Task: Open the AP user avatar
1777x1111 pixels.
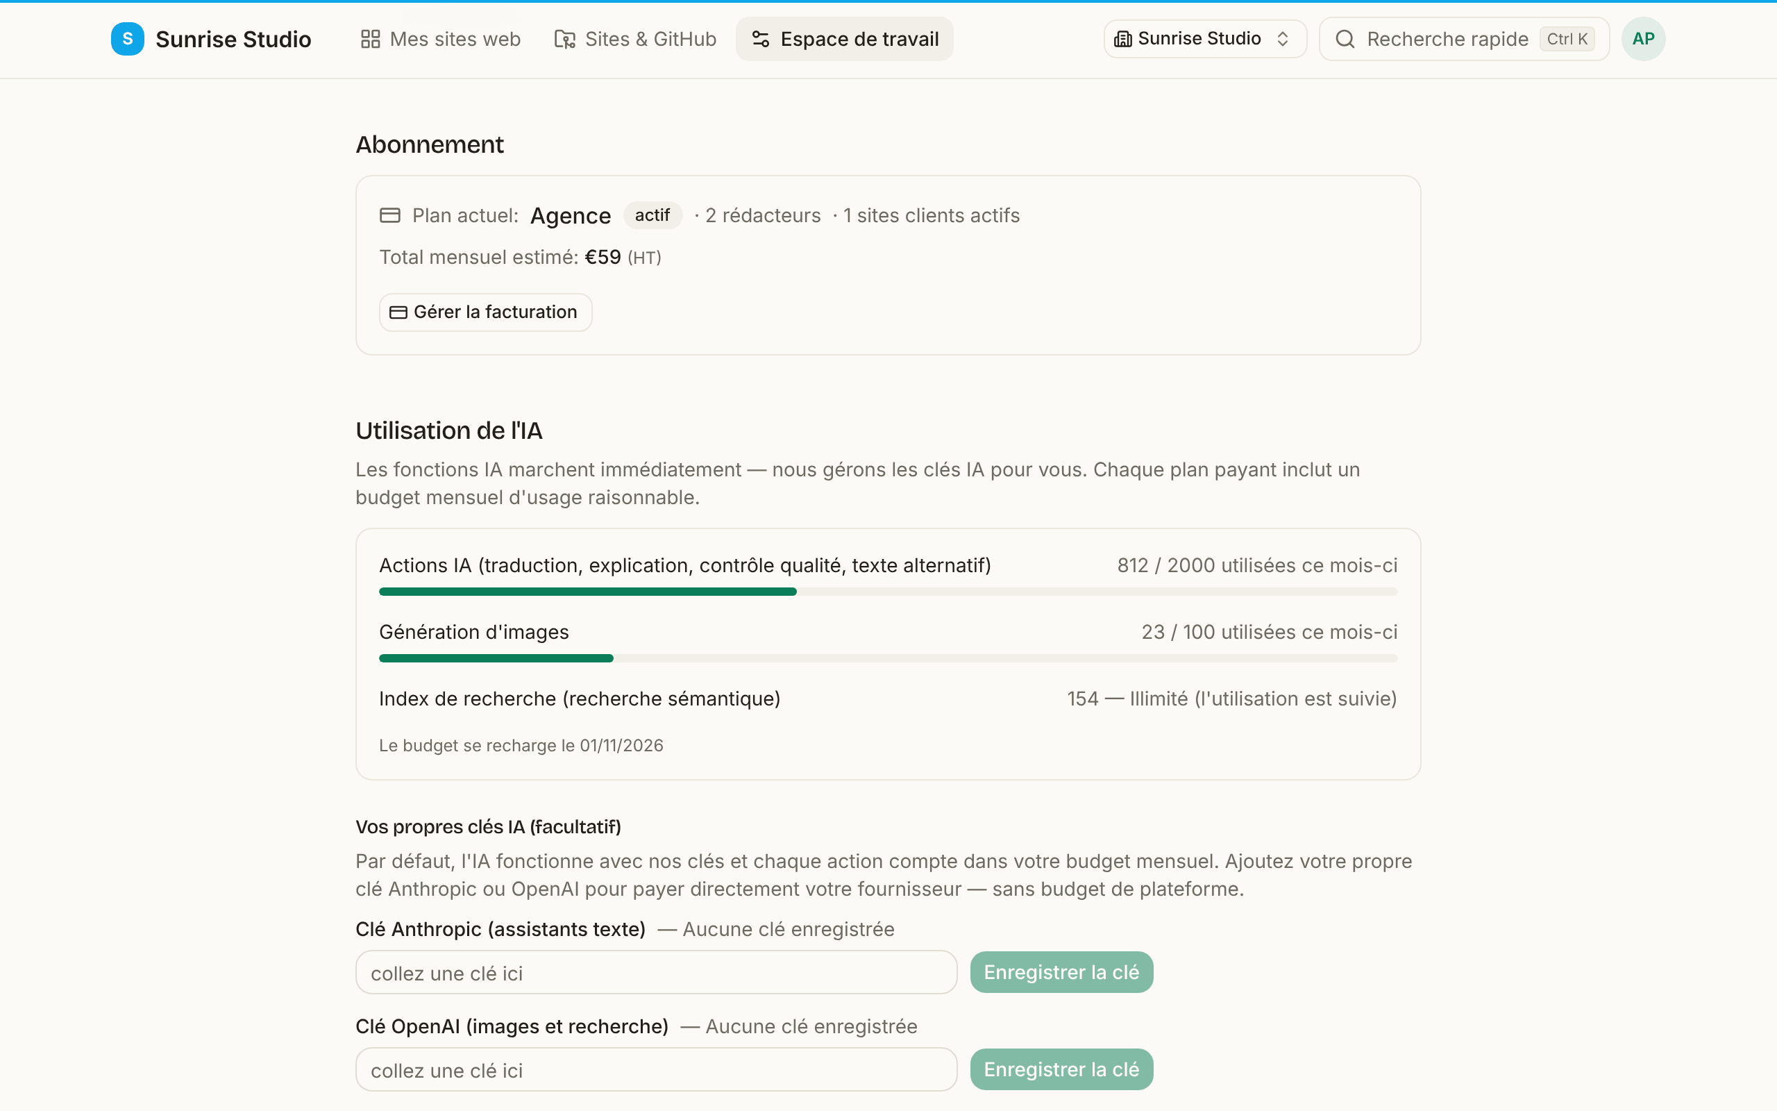Action: pyautogui.click(x=1643, y=39)
